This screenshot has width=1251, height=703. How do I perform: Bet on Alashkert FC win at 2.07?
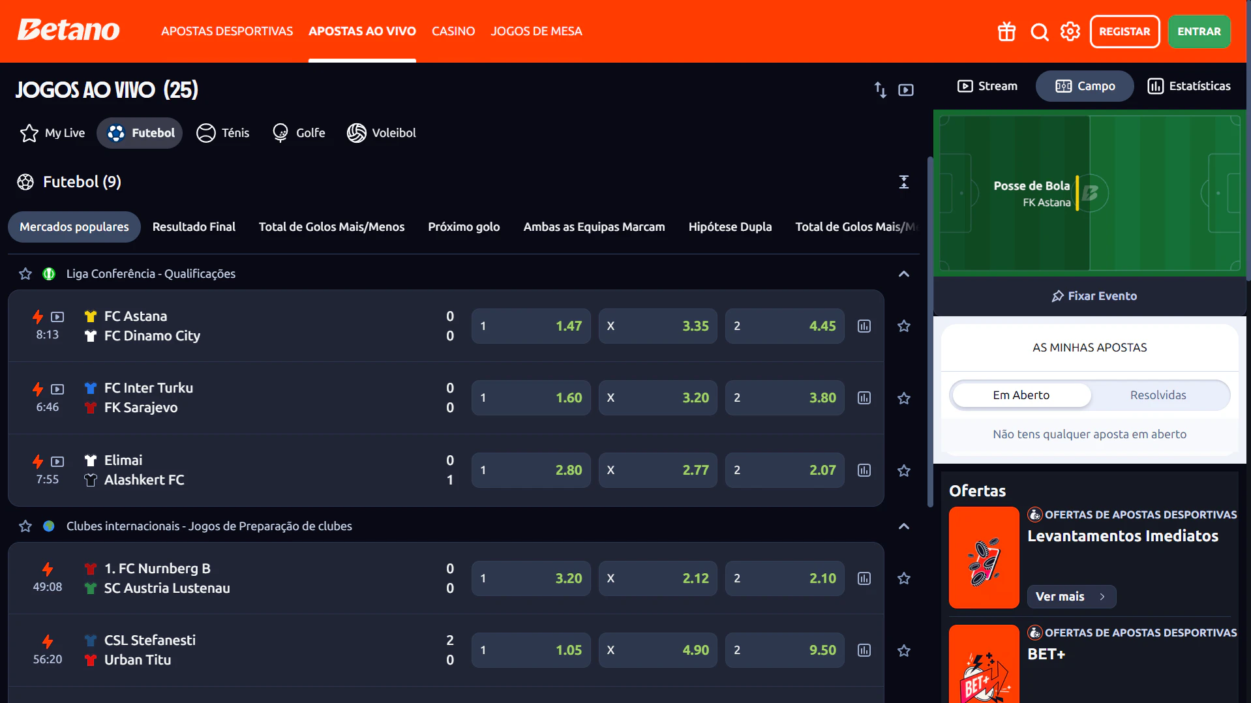[785, 470]
